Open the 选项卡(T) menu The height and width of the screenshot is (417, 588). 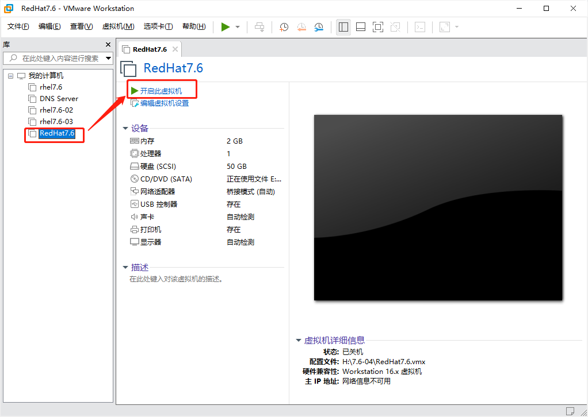(158, 26)
